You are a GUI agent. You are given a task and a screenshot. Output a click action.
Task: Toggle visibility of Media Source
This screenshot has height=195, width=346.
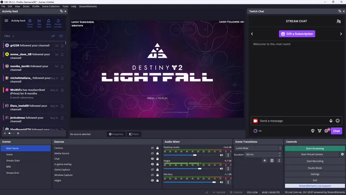(152, 153)
